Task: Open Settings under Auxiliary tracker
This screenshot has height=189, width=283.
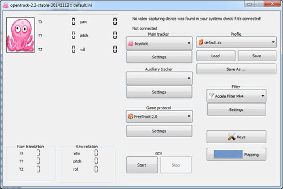Action: tap(159, 92)
